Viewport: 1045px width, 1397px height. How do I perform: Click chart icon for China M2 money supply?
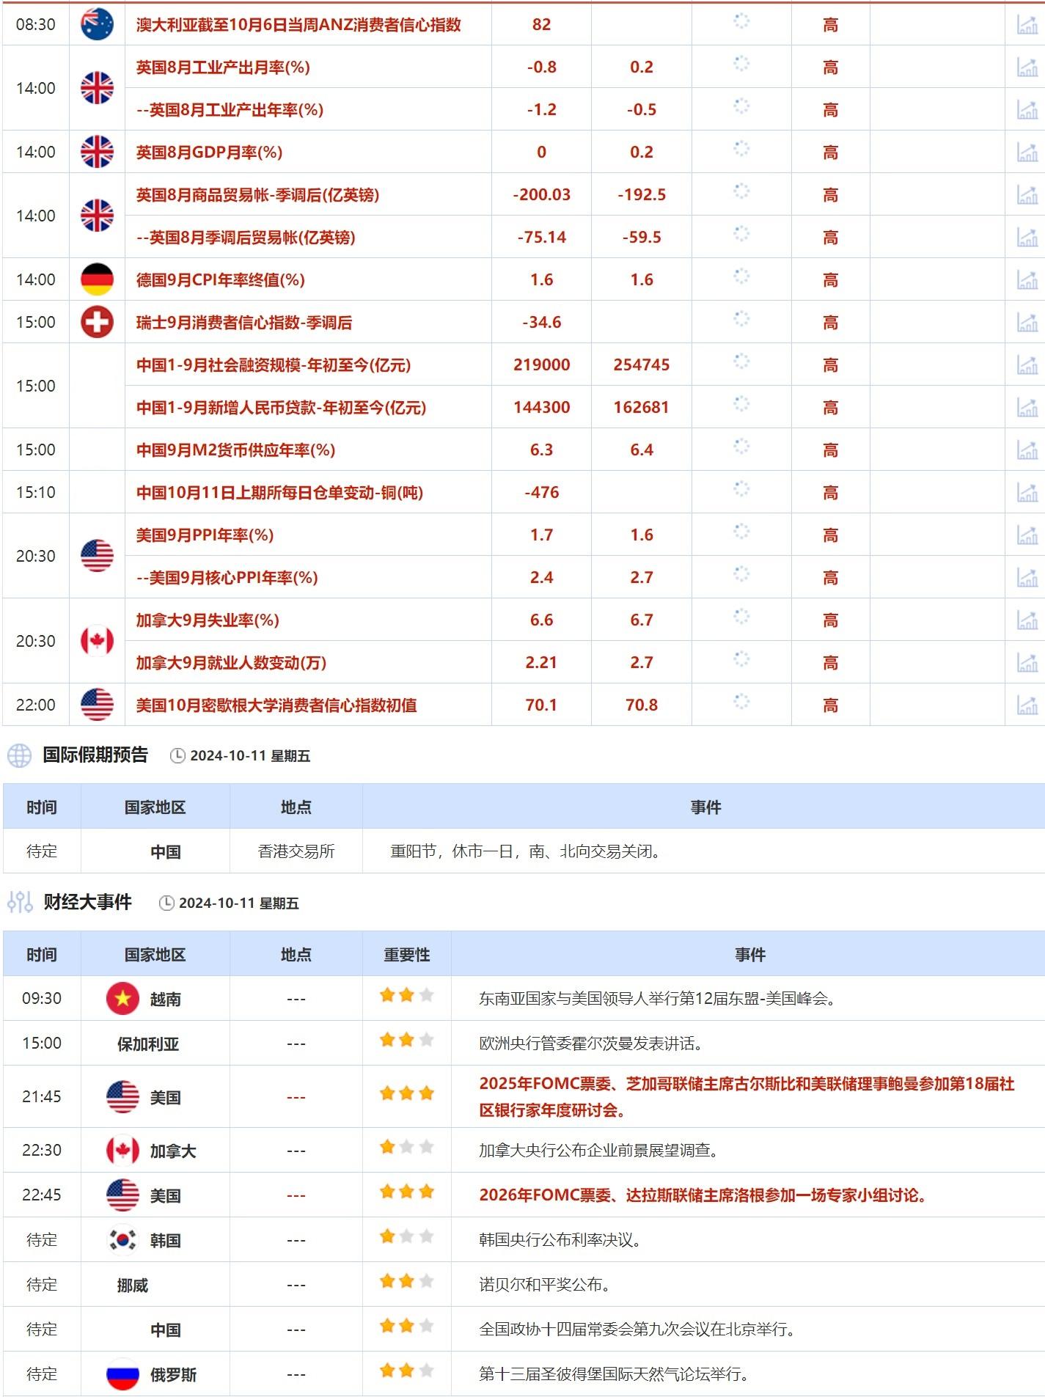1027,450
